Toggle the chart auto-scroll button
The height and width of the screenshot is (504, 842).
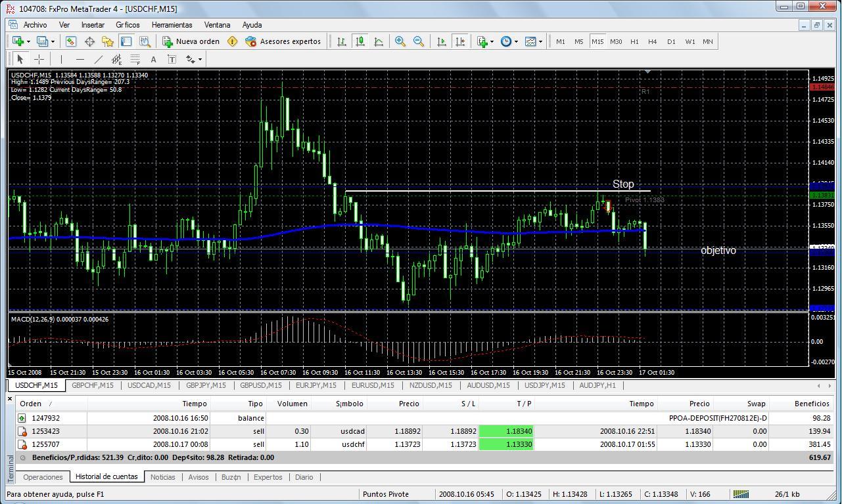(442, 41)
